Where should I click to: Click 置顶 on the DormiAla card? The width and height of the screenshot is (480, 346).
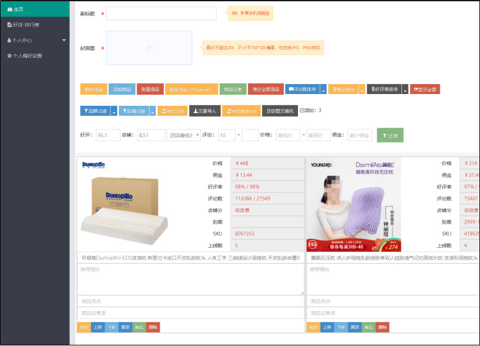[x=355, y=327]
